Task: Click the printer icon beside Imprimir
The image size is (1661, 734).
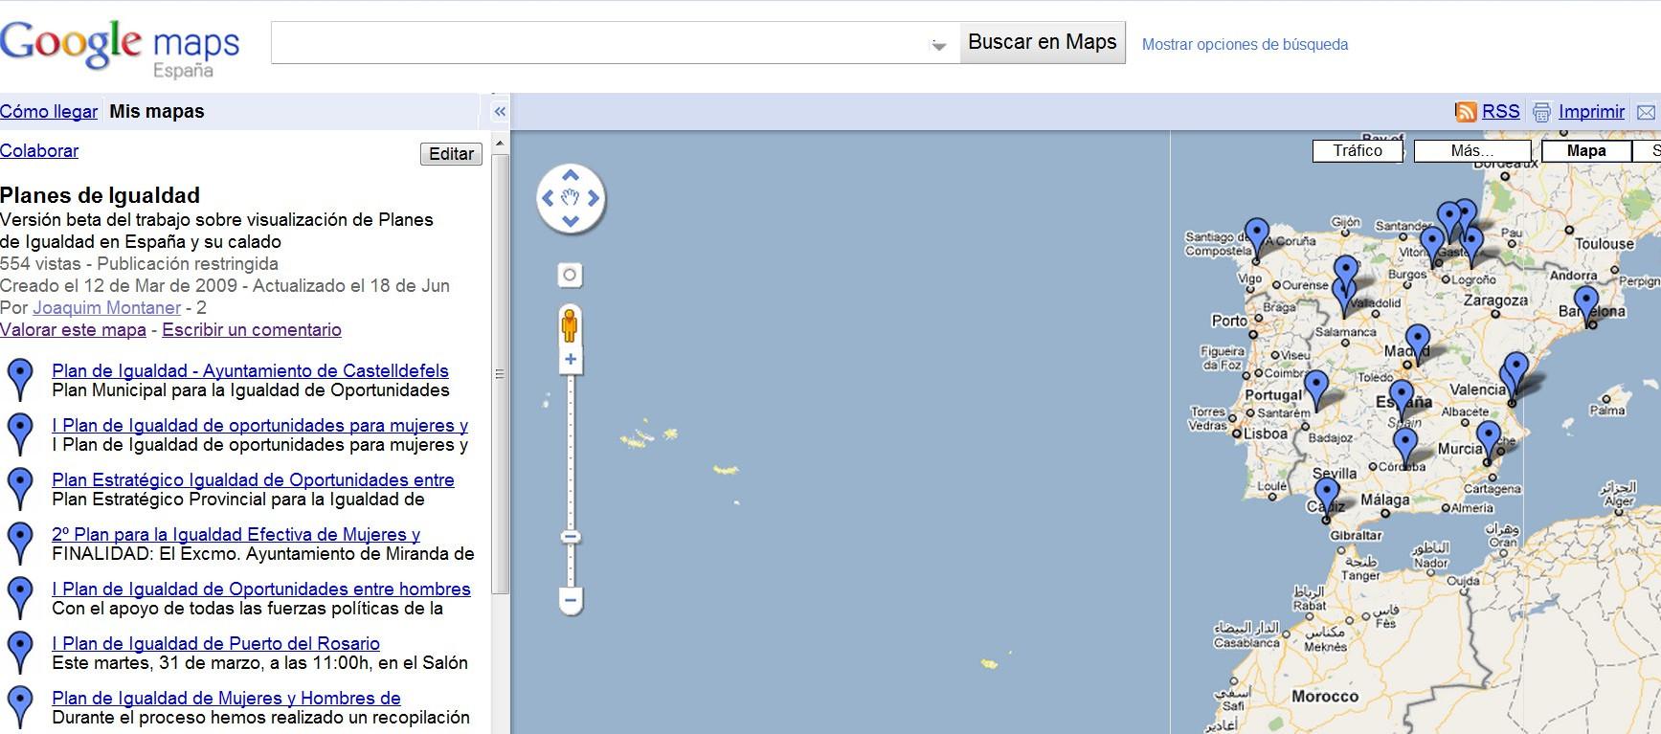Action: click(1541, 112)
